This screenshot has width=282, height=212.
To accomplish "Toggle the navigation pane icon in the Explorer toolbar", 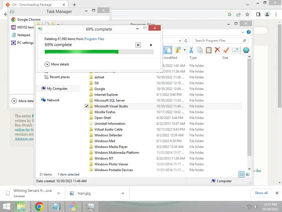I will (168, 50).
